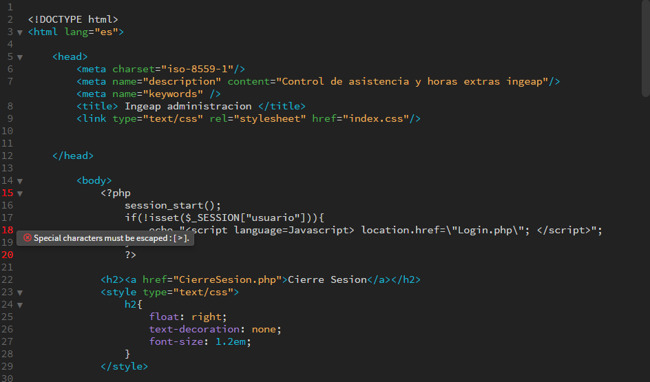650x382 pixels.
Task: Click the red error icon in the tooltip
Action: (28, 238)
